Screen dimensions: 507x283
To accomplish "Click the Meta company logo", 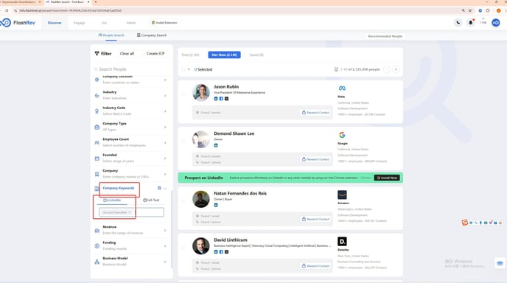I will click(342, 88).
